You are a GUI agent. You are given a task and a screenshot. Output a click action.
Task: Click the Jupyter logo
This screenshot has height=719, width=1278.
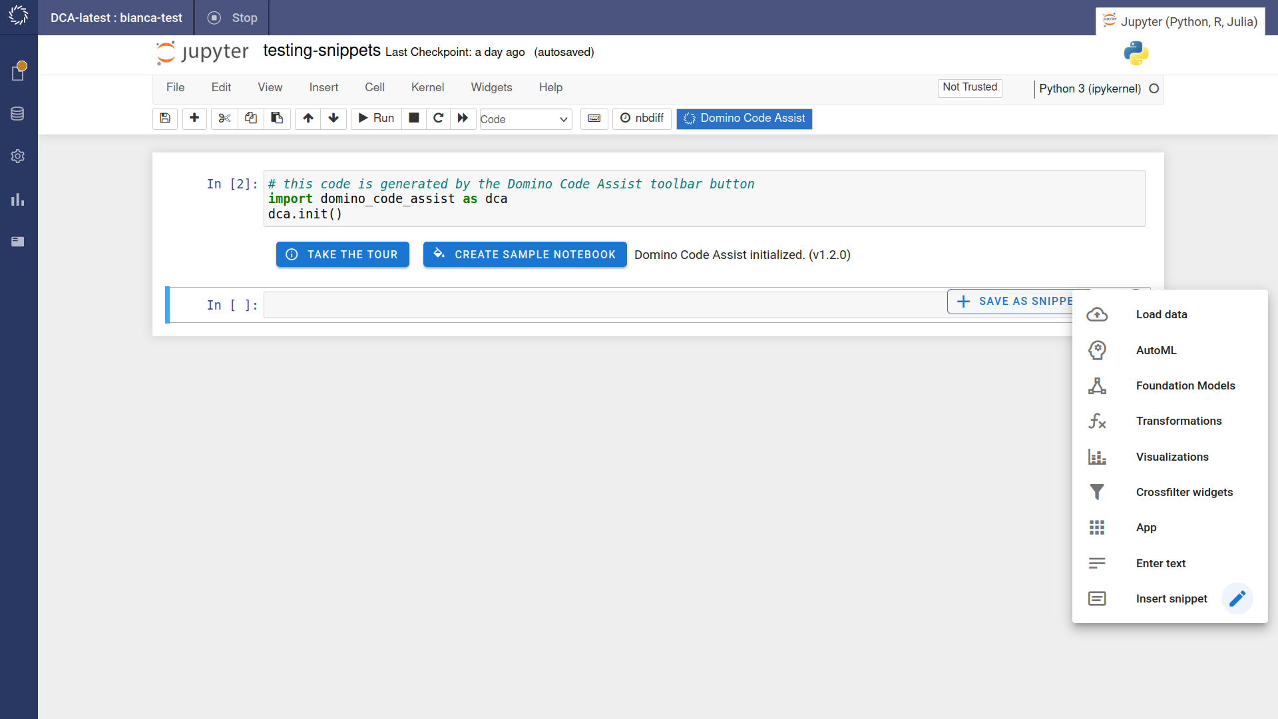tap(202, 53)
